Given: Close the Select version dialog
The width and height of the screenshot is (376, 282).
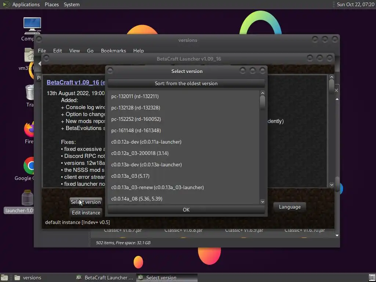Looking at the screenshot, I should (x=263, y=70).
